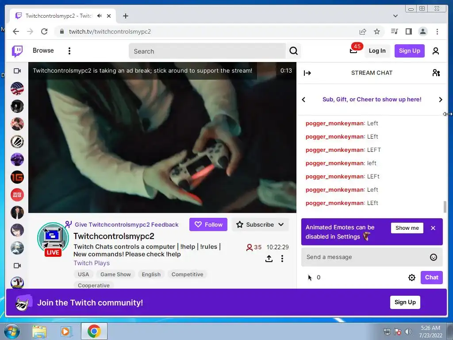The width and height of the screenshot is (453, 340).
Task: Open the three-dot menu next to Browse
Action: (69, 51)
